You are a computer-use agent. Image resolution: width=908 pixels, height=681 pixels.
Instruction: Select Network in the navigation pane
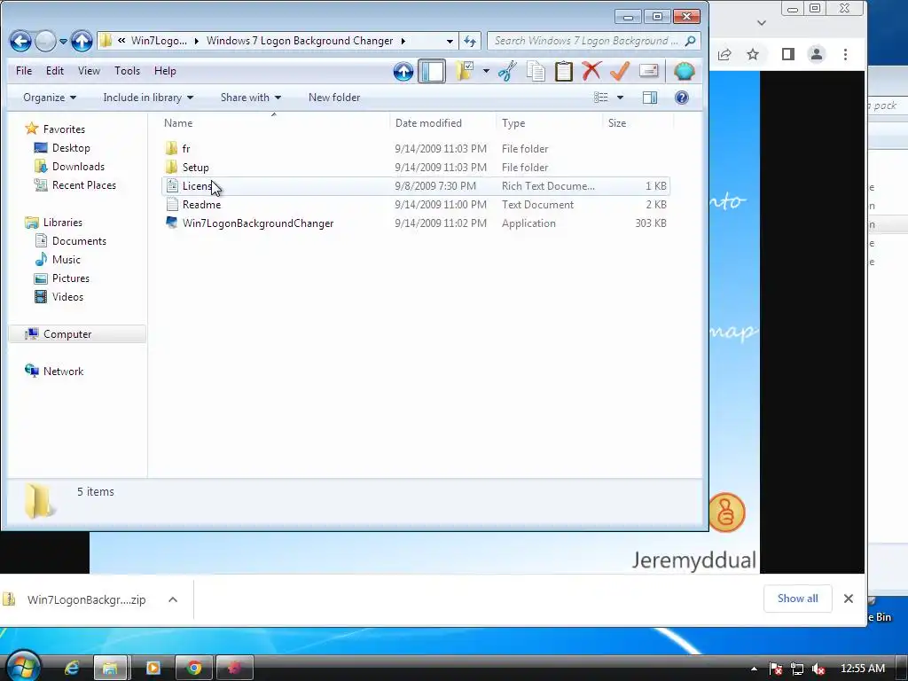(63, 372)
